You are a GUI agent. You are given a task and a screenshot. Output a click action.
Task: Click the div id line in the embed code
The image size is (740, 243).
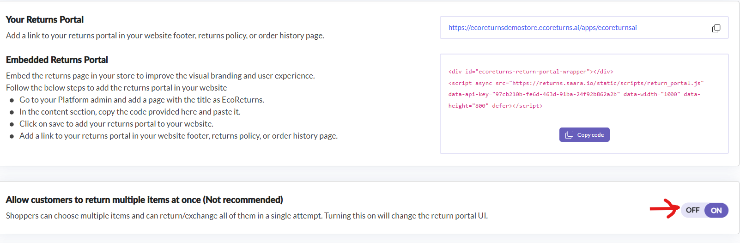click(530, 72)
